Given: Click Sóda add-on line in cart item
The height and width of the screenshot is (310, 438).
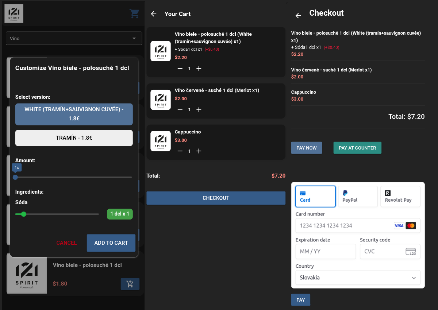Looking at the screenshot, I should point(197,49).
